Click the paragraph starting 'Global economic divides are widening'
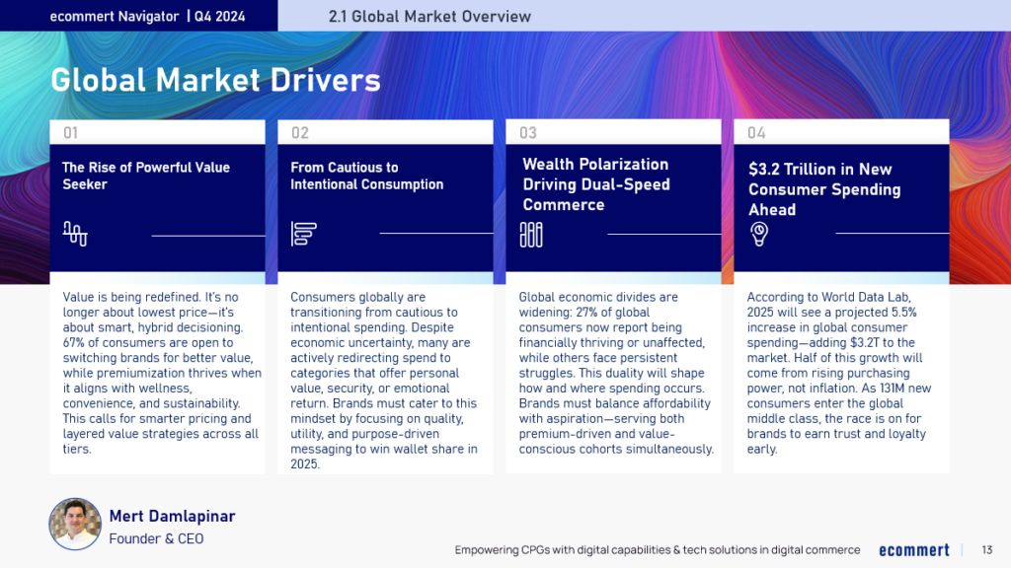The height and width of the screenshot is (568, 1011). tap(616, 373)
